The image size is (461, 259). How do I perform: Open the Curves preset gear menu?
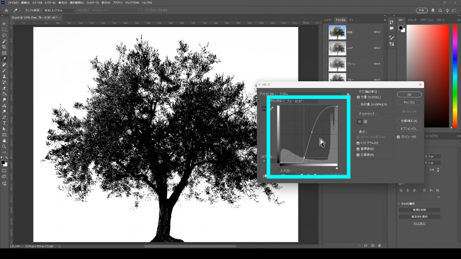pos(348,94)
